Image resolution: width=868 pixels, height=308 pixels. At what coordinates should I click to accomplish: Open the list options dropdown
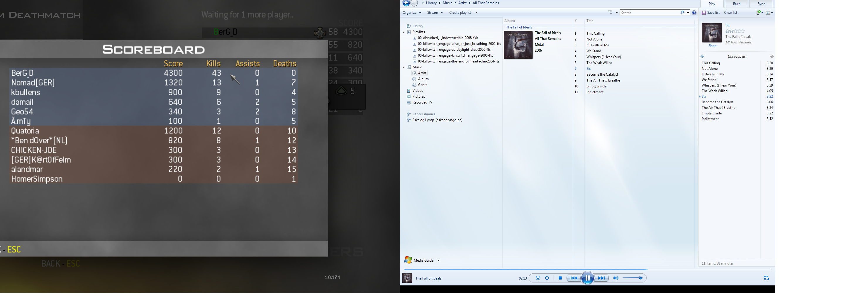(769, 13)
